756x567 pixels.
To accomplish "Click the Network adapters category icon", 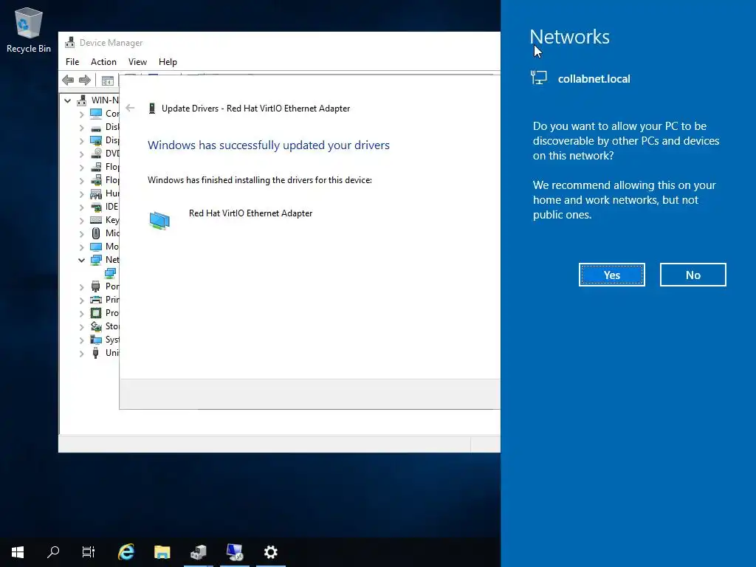I will click(96, 260).
